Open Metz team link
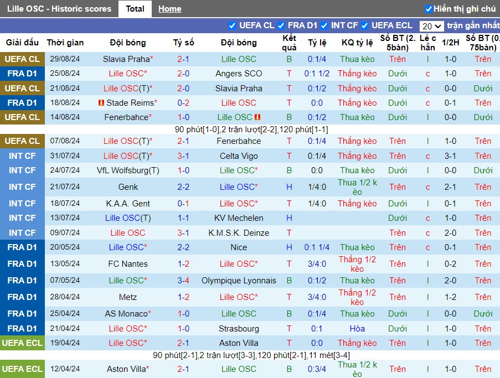 tap(128, 297)
